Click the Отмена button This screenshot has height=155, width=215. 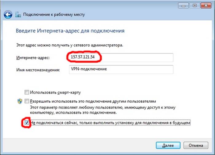click(x=196, y=146)
